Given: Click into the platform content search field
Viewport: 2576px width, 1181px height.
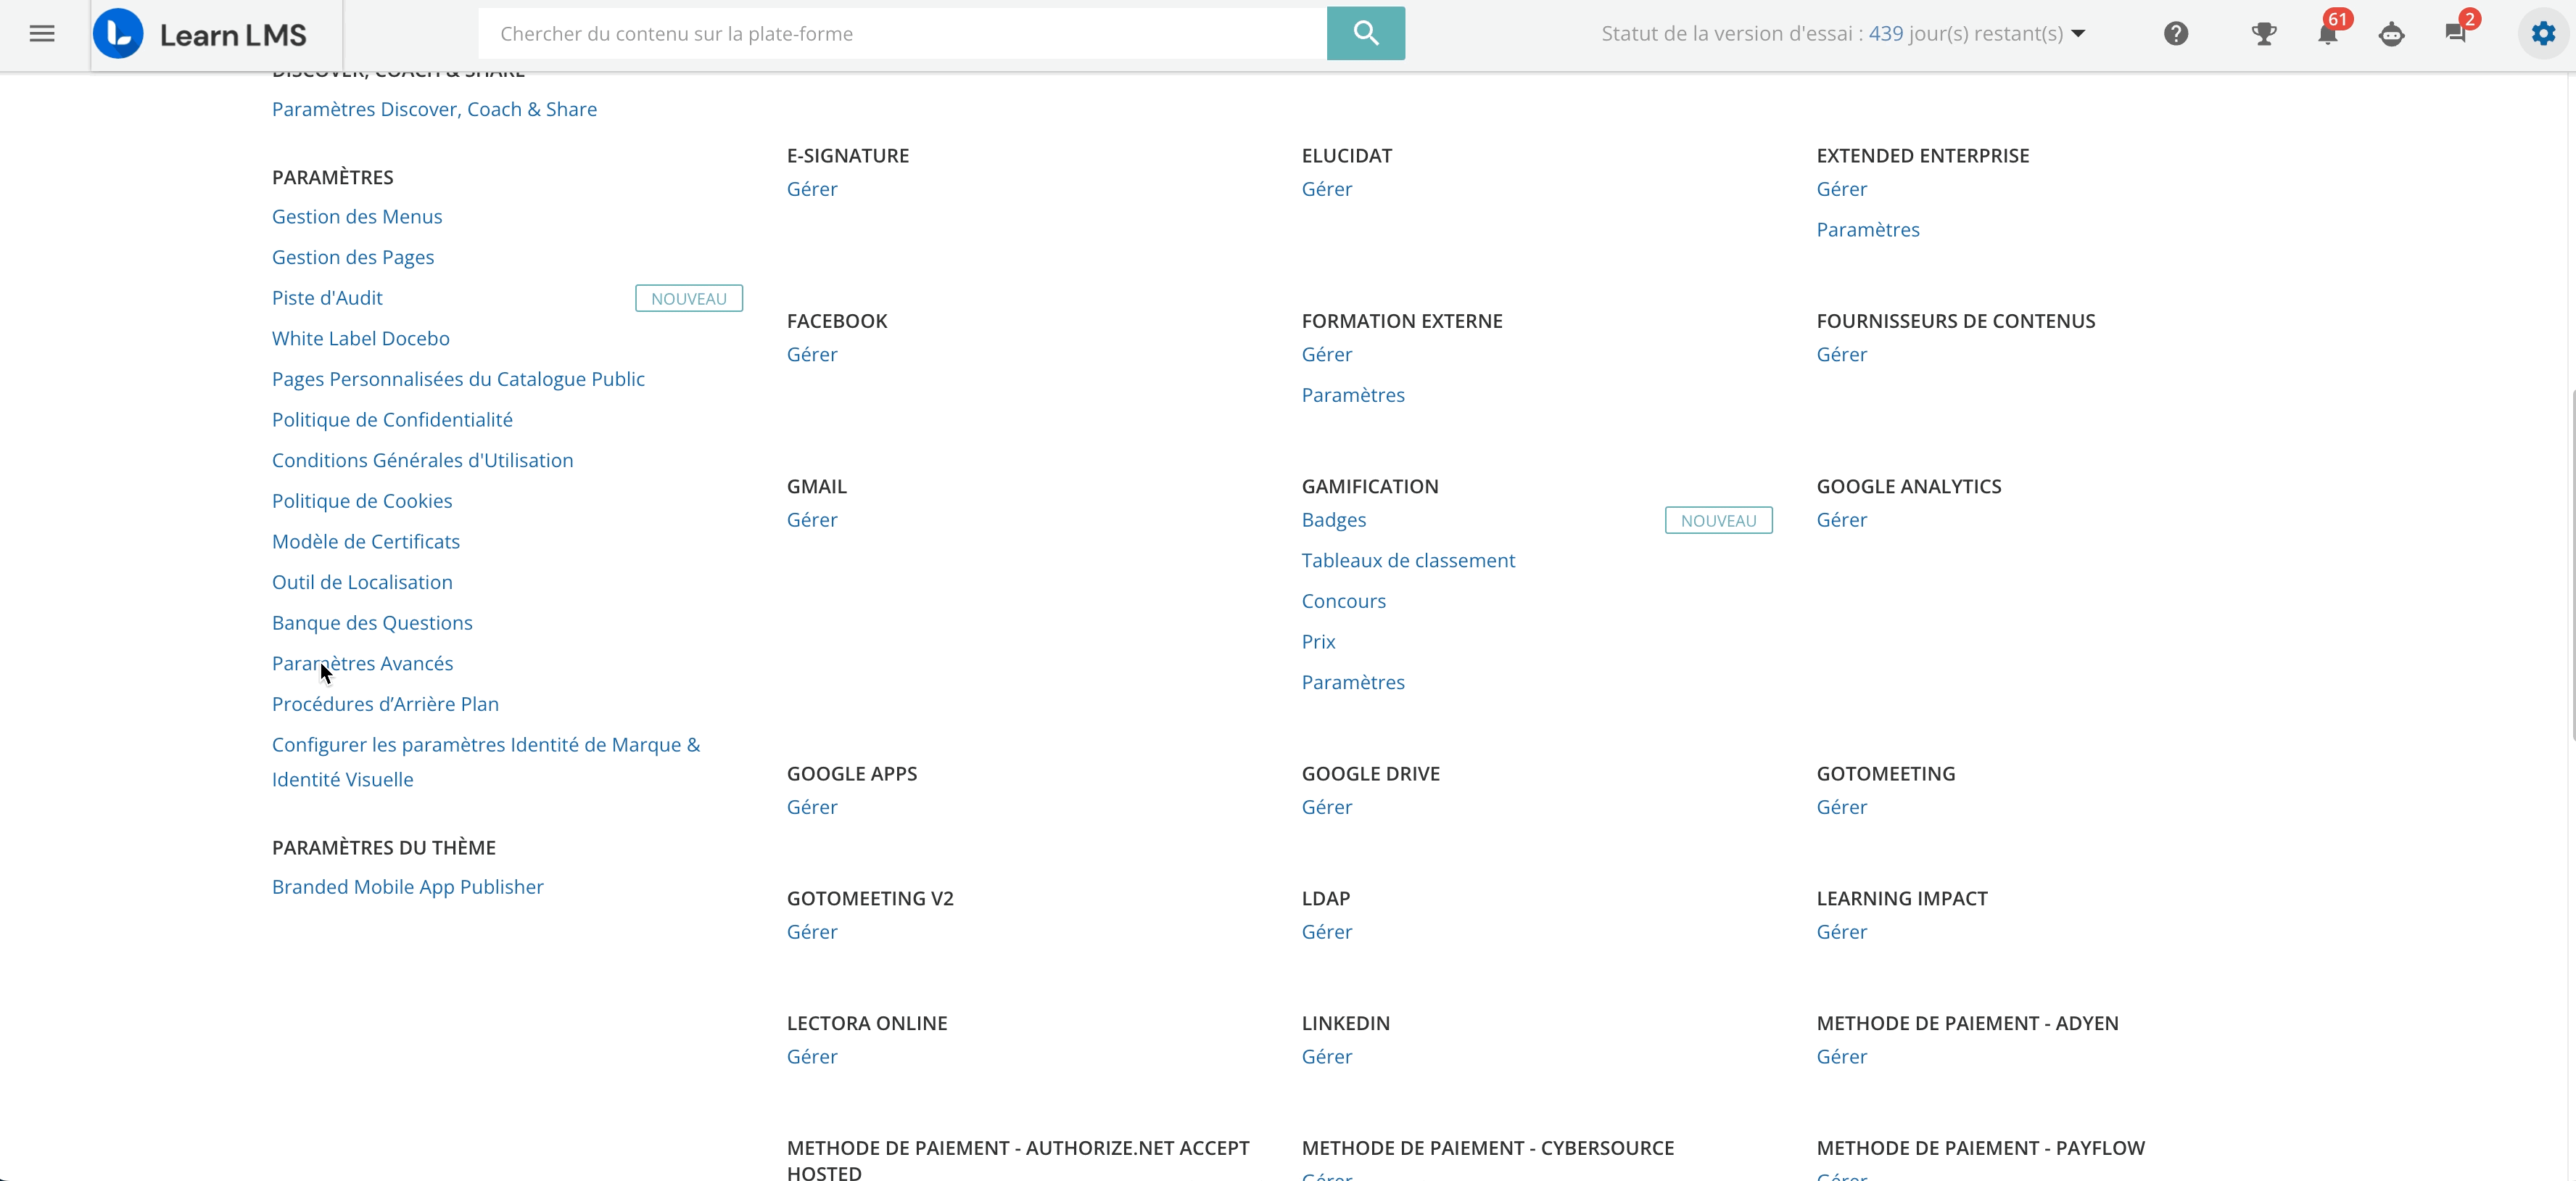Looking at the screenshot, I should point(902,34).
